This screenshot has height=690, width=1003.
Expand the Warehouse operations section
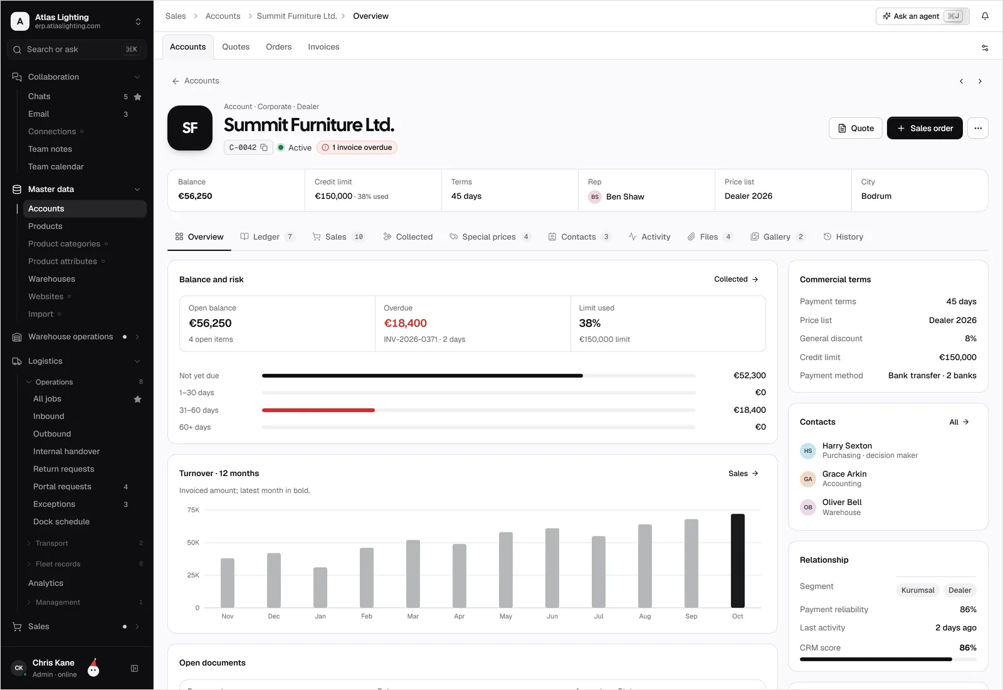(137, 337)
